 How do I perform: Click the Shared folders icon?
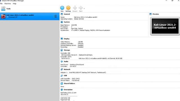tap(62, 84)
